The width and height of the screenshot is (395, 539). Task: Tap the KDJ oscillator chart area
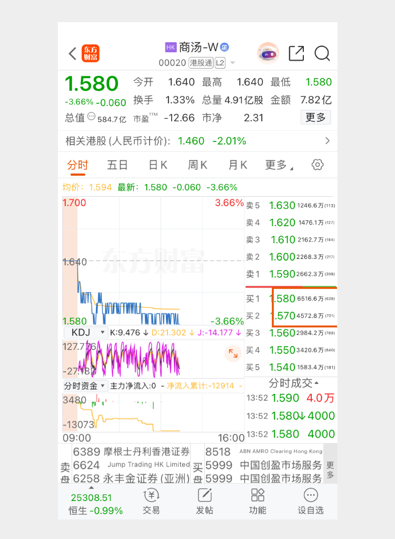153,359
